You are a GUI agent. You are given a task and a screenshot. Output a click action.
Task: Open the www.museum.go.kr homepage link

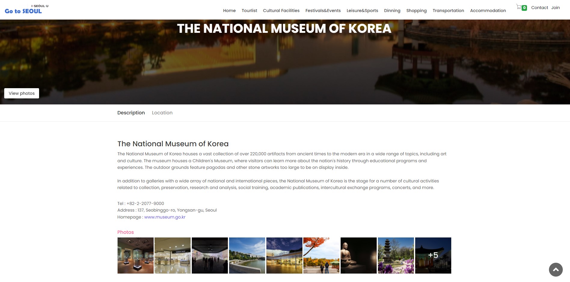tap(165, 217)
